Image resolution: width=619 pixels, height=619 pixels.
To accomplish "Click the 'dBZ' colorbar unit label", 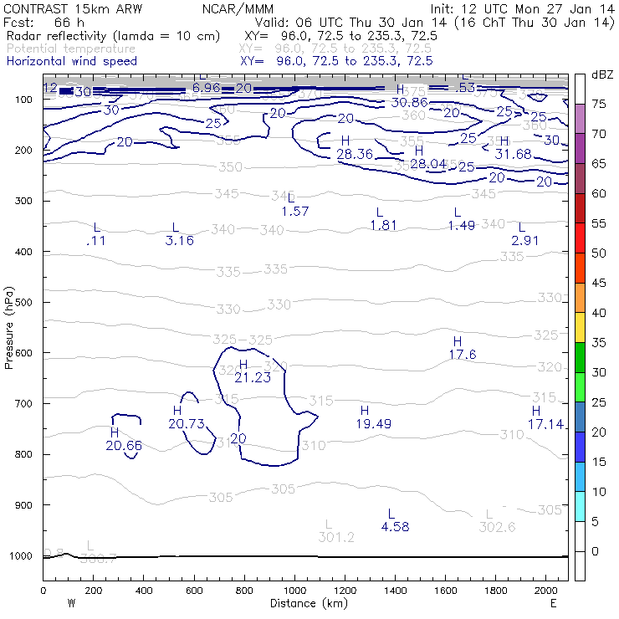I will (602, 74).
